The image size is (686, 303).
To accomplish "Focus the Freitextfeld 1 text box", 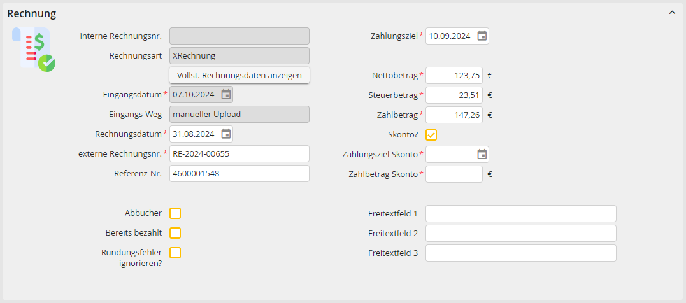I will pyautogui.click(x=520, y=213).
